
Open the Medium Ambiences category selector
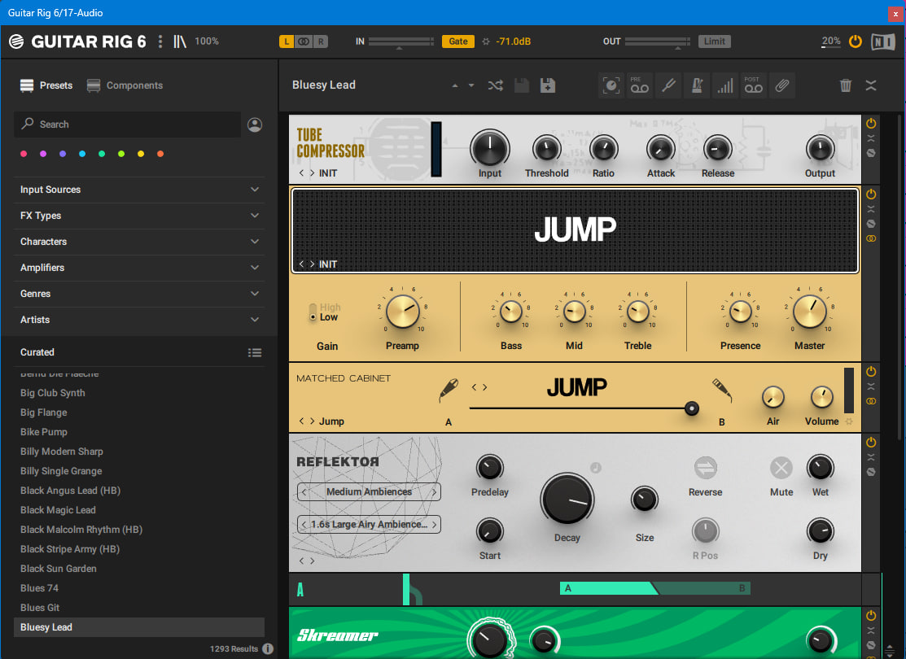370,492
